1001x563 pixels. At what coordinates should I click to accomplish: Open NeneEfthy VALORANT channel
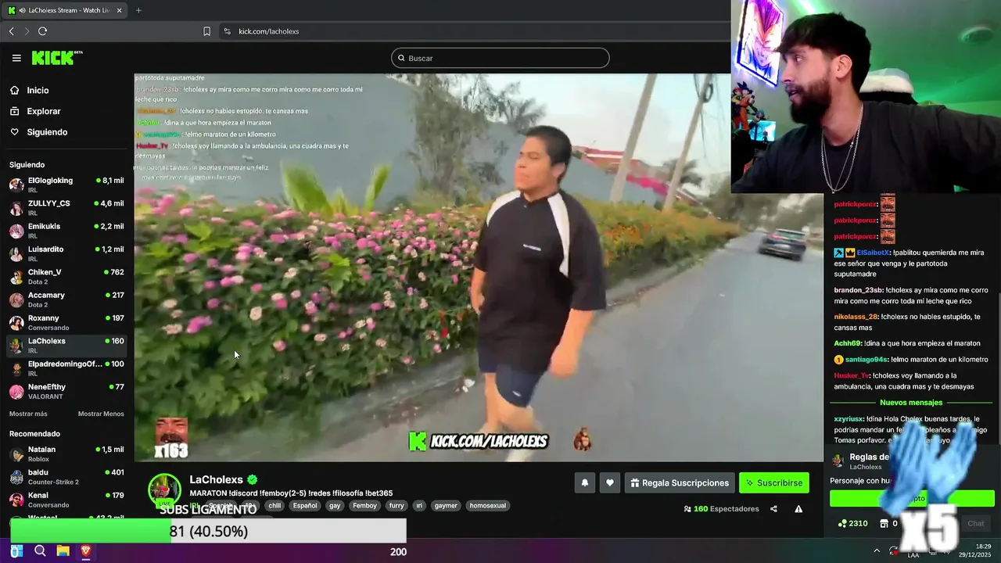click(x=66, y=392)
